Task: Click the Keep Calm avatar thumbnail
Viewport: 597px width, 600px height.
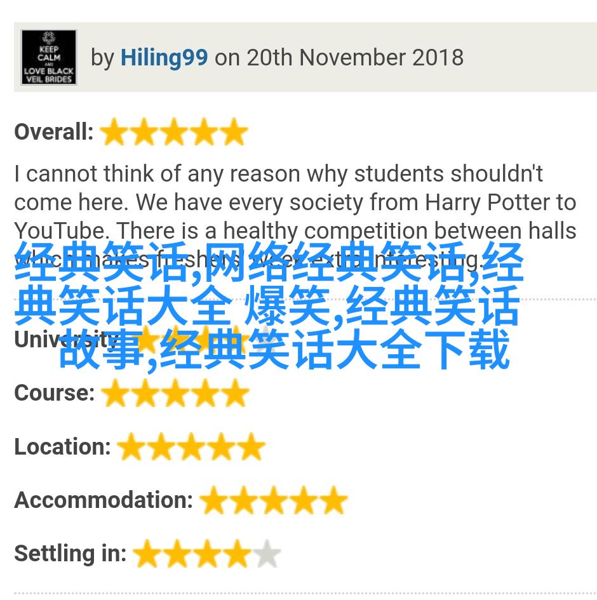Action: coord(49,57)
